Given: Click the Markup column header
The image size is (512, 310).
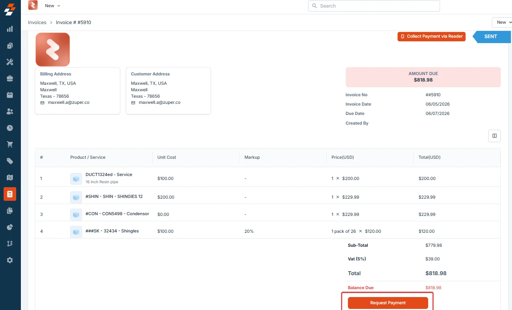Looking at the screenshot, I should coord(252,157).
